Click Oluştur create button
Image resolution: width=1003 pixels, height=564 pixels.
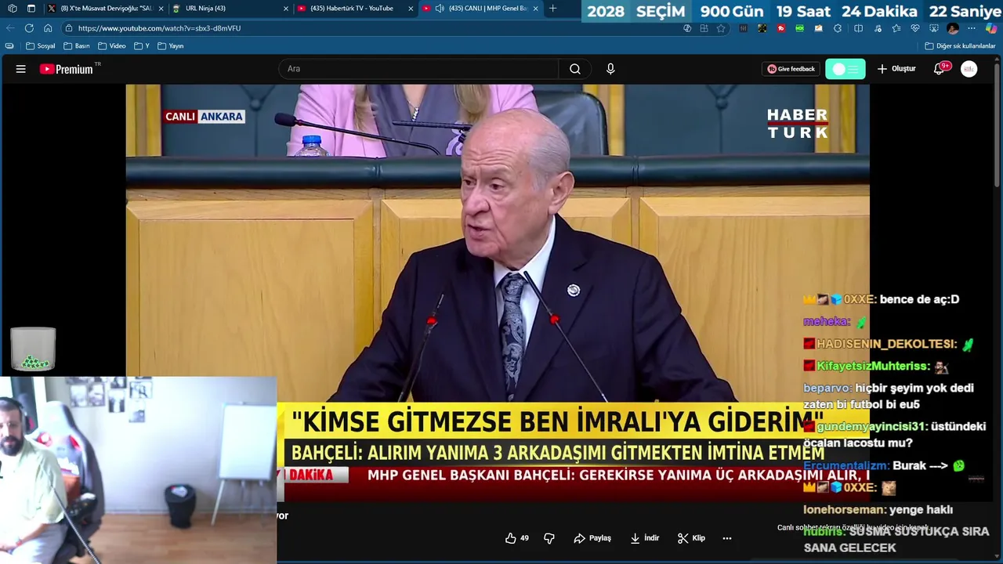click(x=896, y=69)
